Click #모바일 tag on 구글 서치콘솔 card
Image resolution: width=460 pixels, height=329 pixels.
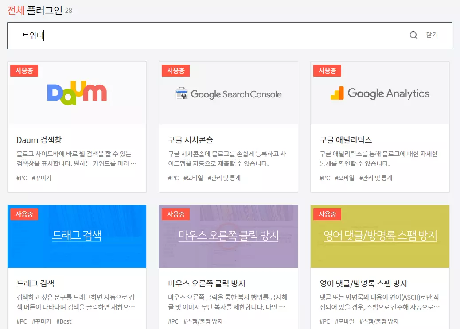point(193,178)
